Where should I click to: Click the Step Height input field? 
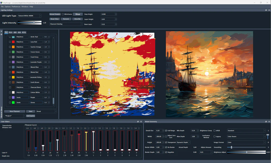(x=108, y=14)
